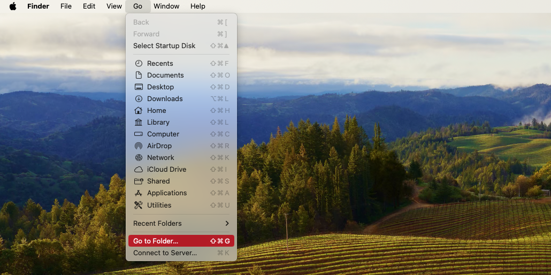Select the AirDrop label
This screenshot has width=551, height=275.
[159, 146]
